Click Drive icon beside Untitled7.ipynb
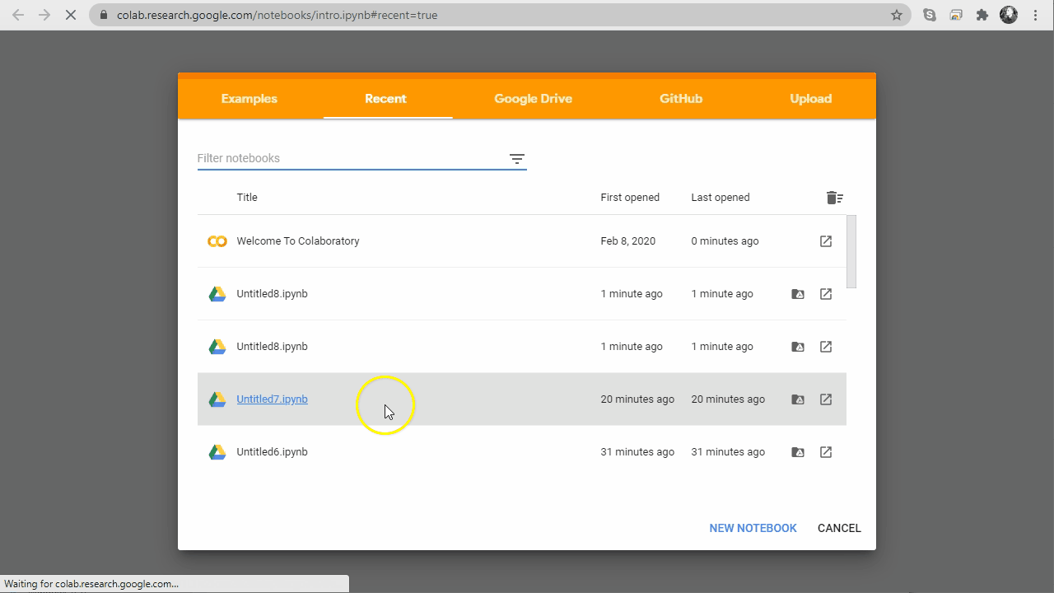 [217, 399]
